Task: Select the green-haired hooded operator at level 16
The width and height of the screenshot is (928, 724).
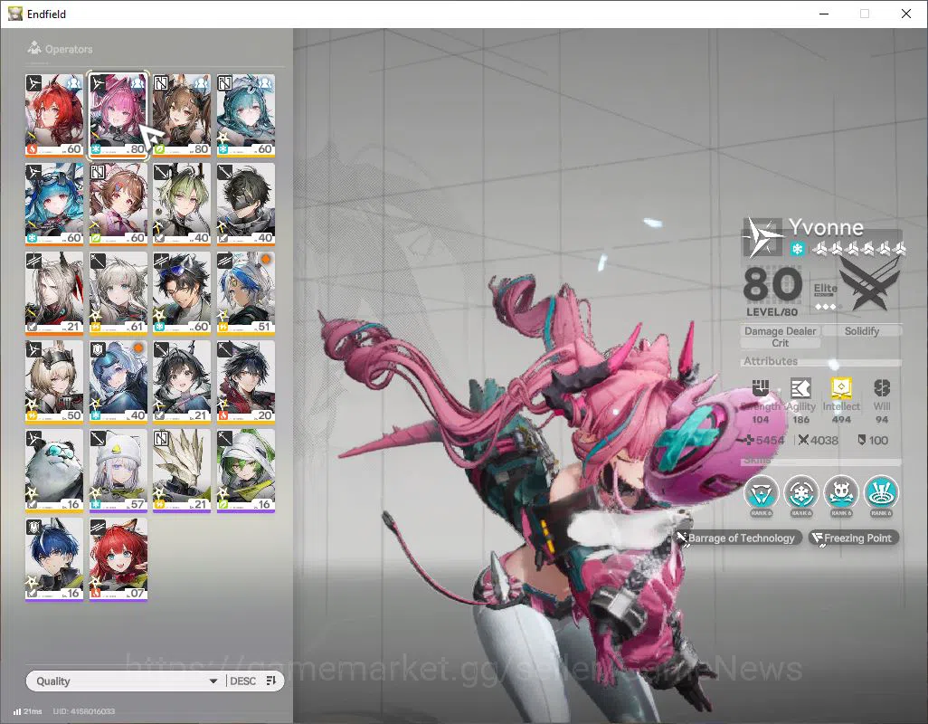Action: pos(246,470)
